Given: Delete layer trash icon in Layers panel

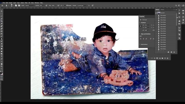Looking at the screenshot, I should point(168,58).
